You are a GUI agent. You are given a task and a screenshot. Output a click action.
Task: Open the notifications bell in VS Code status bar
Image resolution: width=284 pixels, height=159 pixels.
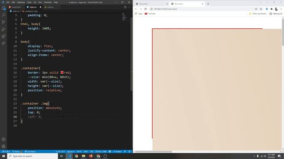(x=129, y=151)
